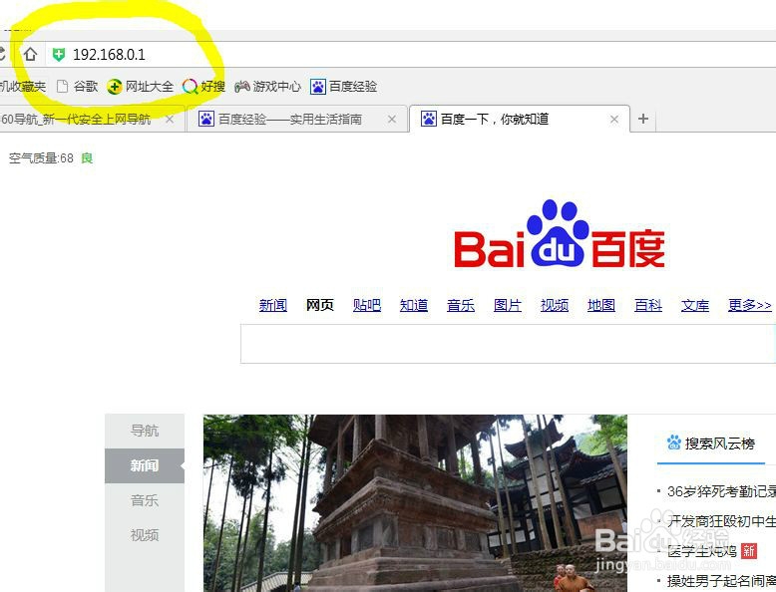This screenshot has width=776, height=592.
Task: Open the 开发商狂殴初中生 headline
Action: (x=721, y=521)
